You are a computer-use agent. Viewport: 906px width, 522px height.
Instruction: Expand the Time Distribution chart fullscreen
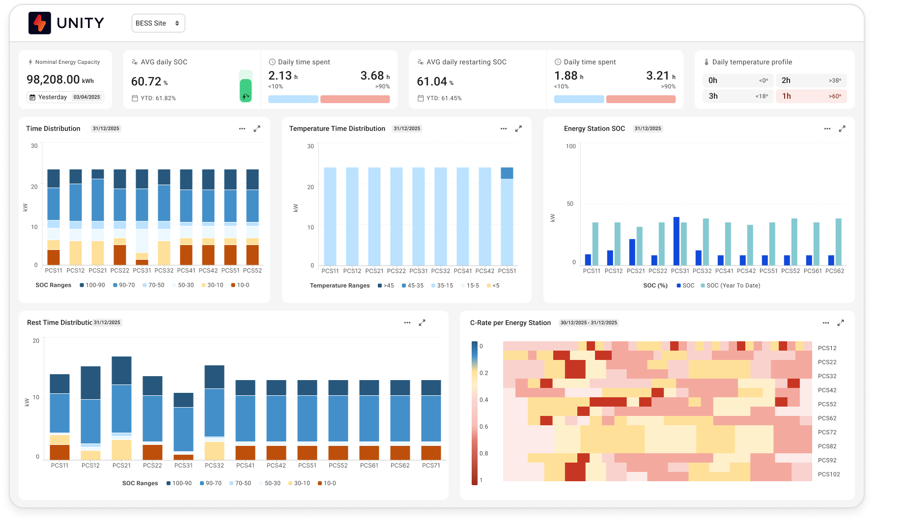[x=257, y=129]
